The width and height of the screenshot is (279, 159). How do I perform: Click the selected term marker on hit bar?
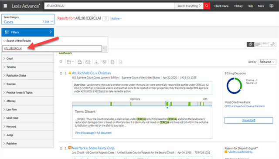point(167,104)
